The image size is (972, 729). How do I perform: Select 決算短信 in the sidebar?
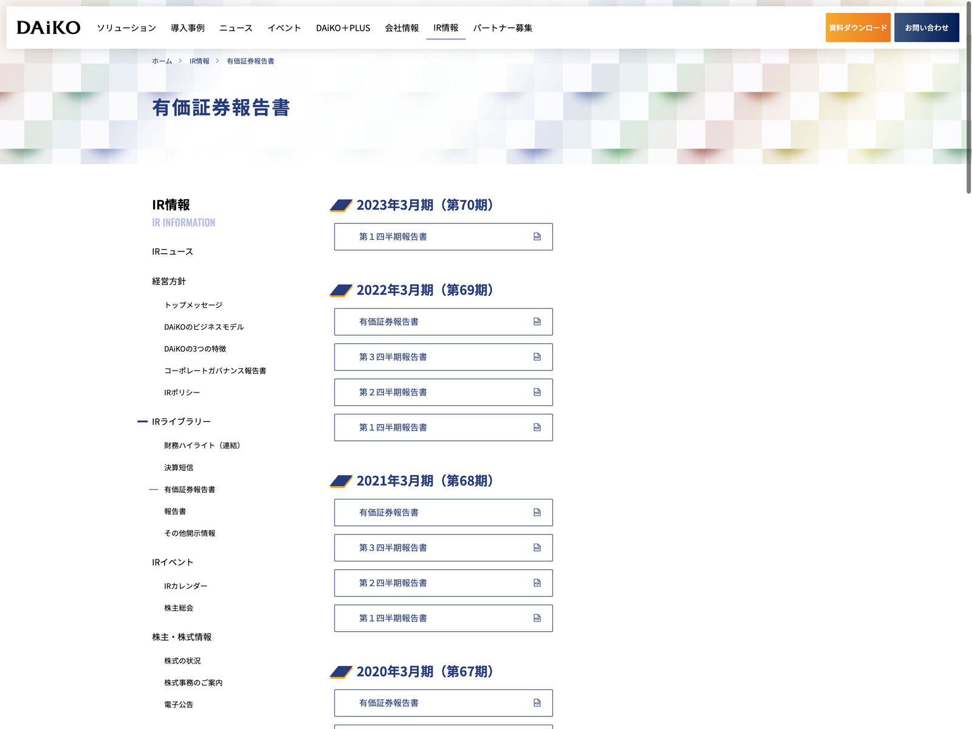click(179, 468)
